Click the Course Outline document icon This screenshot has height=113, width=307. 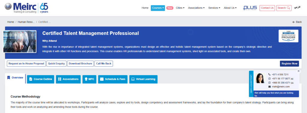point(31,79)
